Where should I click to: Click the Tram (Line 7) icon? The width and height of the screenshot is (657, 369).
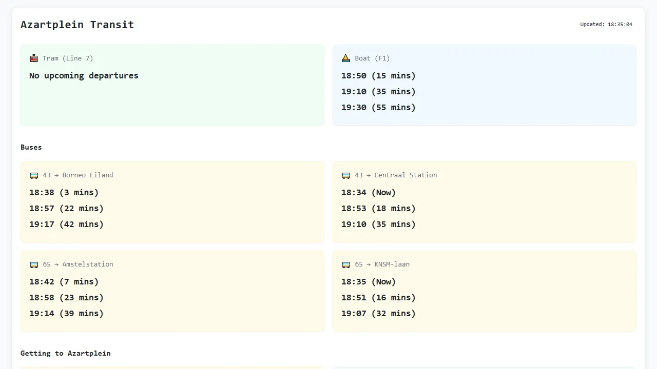[33, 58]
